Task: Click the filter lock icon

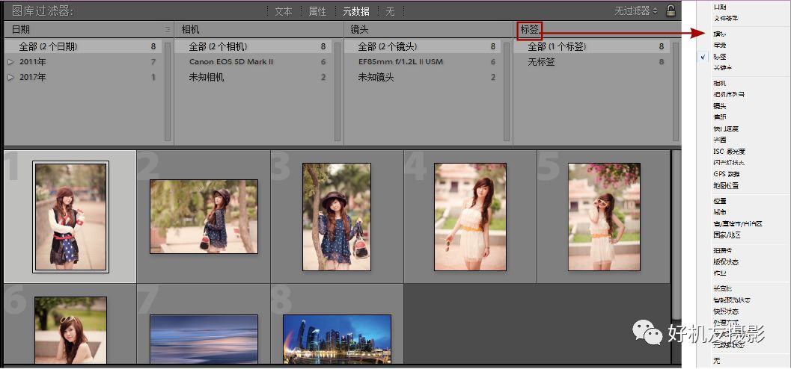Action: [x=671, y=10]
